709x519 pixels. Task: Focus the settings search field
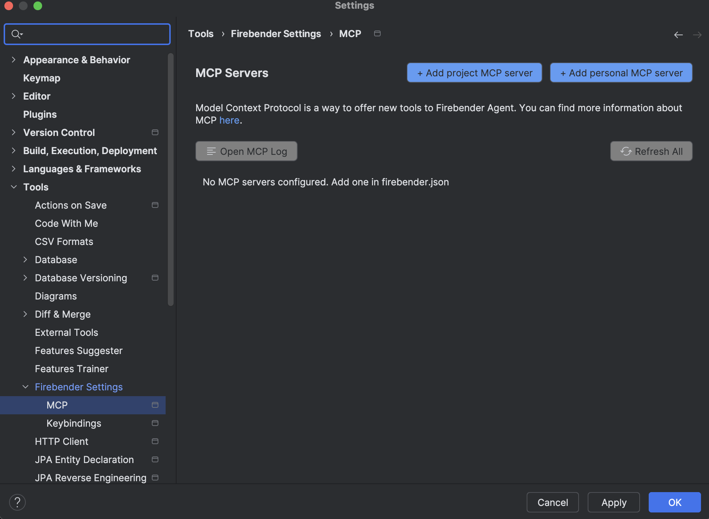87,34
